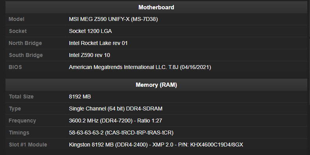Screen dimensions: 310x155
Task: Click the Kingston 8192 MB module description
Action: (156, 145)
